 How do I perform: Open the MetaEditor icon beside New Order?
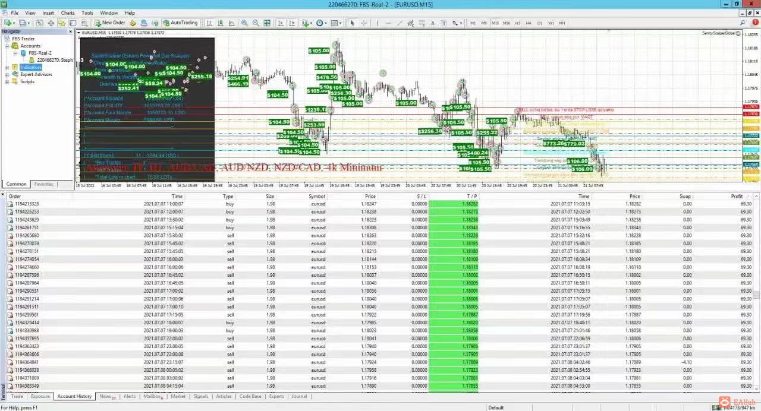133,23
